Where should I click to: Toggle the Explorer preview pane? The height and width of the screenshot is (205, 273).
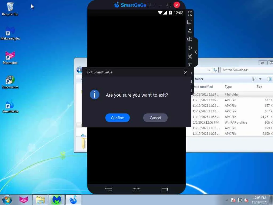coord(269,79)
